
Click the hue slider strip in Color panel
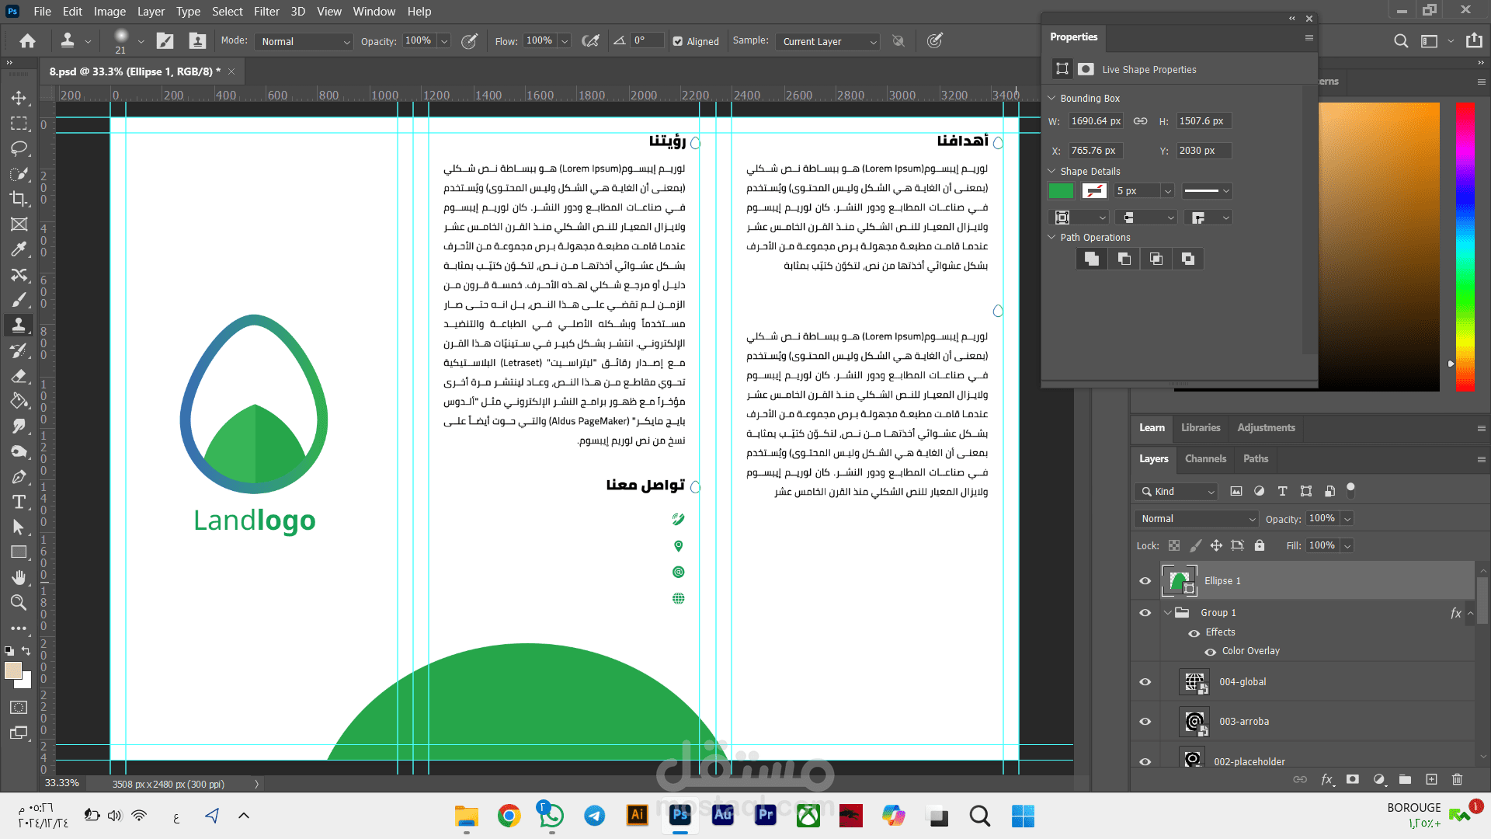[x=1465, y=246]
